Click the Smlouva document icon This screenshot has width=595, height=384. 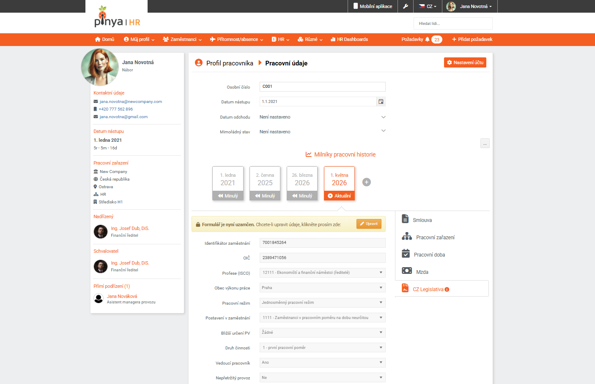point(405,219)
